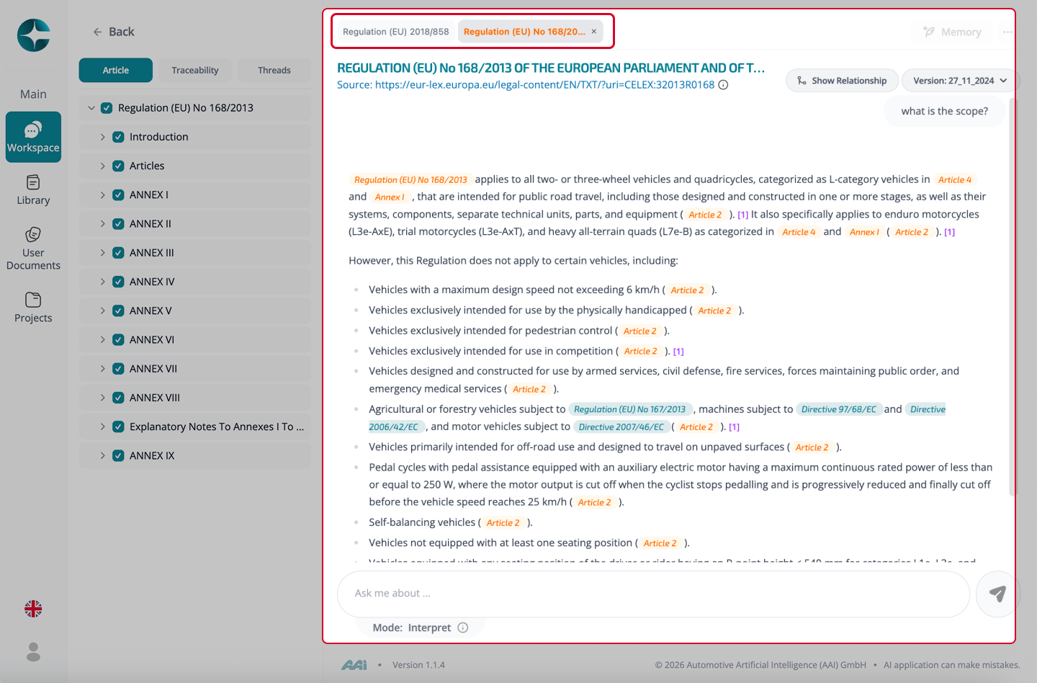Screen dimensions: 1037x683
Task: Open user profile avatar icon
Action: pyautogui.click(x=33, y=652)
